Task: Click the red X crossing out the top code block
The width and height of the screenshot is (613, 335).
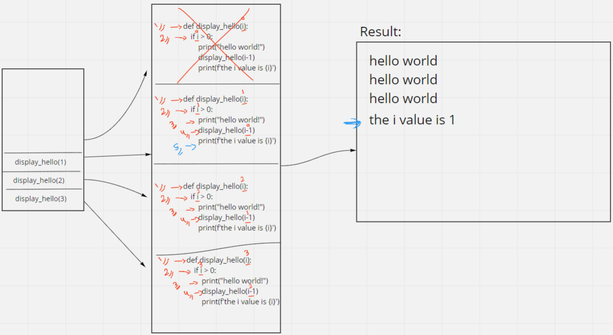Action: (215, 45)
